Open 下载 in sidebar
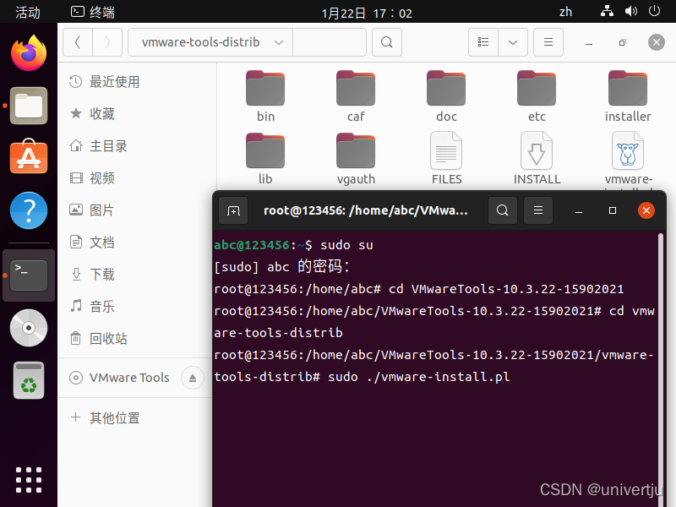The height and width of the screenshot is (507, 676). pyautogui.click(x=136, y=274)
